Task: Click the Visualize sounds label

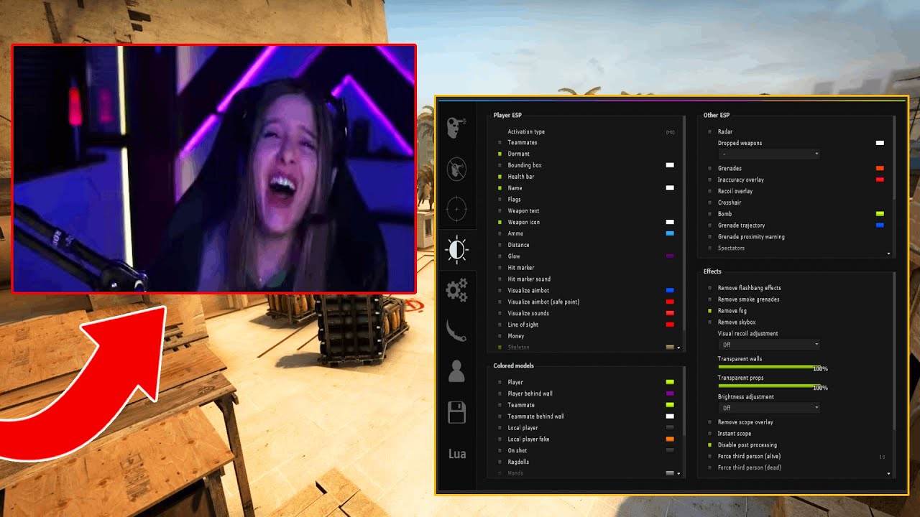Action: [x=528, y=313]
